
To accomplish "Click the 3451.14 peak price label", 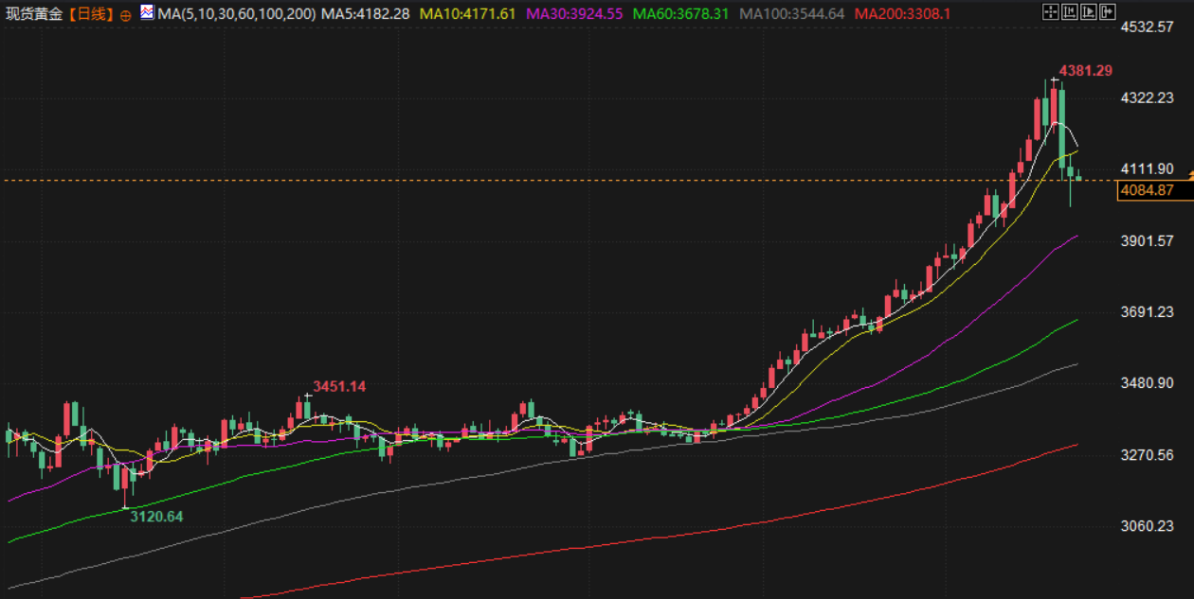I will (x=339, y=386).
